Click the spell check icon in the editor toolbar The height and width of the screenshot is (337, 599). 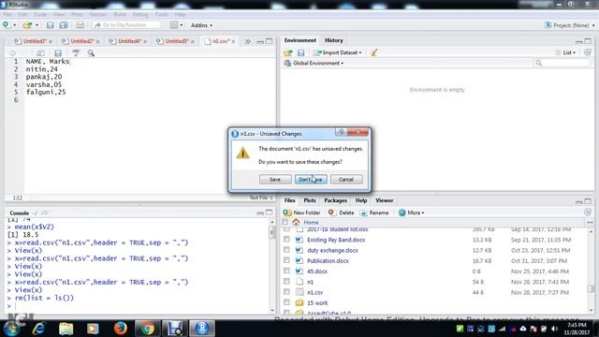click(76, 53)
